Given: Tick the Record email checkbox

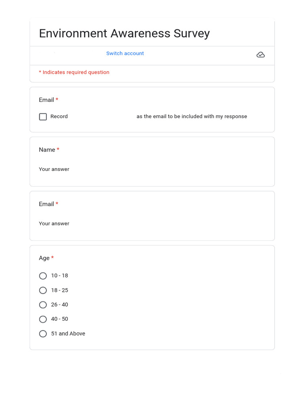Looking at the screenshot, I should pos(43,117).
